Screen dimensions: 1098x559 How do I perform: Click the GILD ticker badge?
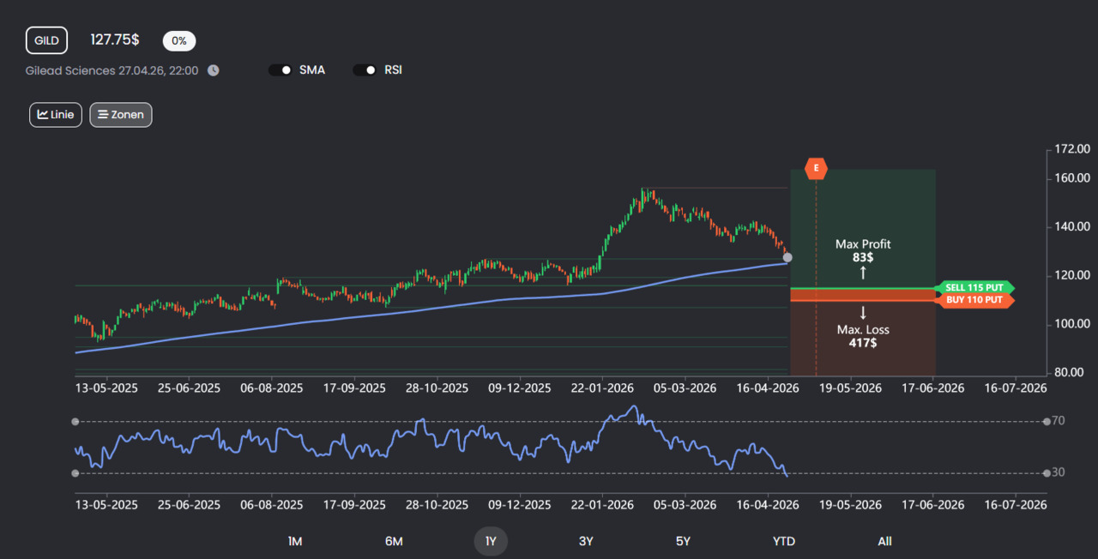(x=46, y=40)
